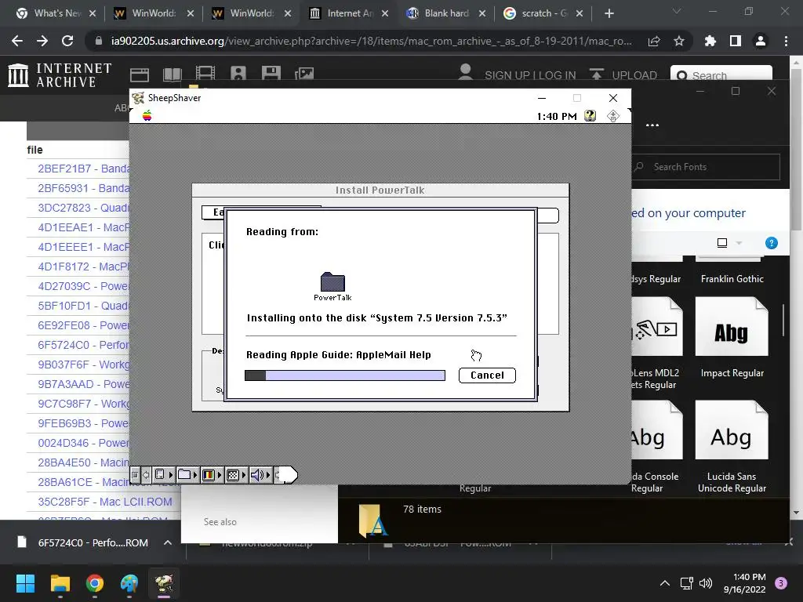Open the Apple Guide help menu icon
This screenshot has height=602, width=803.
click(x=590, y=116)
